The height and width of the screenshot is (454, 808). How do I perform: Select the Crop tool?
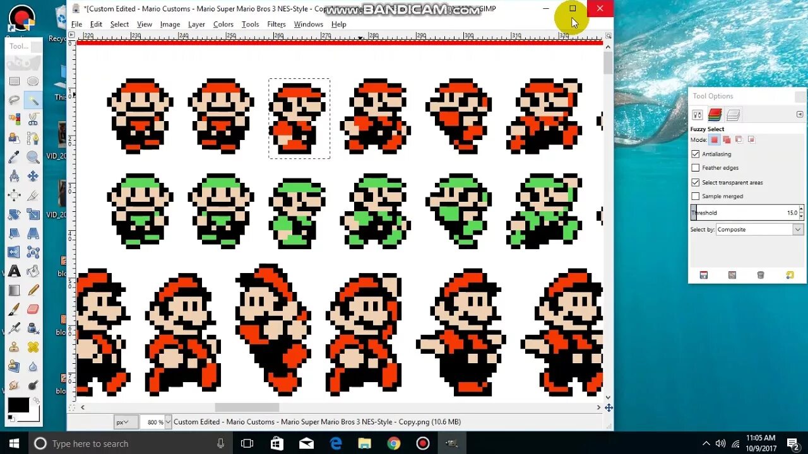pyautogui.click(x=33, y=195)
